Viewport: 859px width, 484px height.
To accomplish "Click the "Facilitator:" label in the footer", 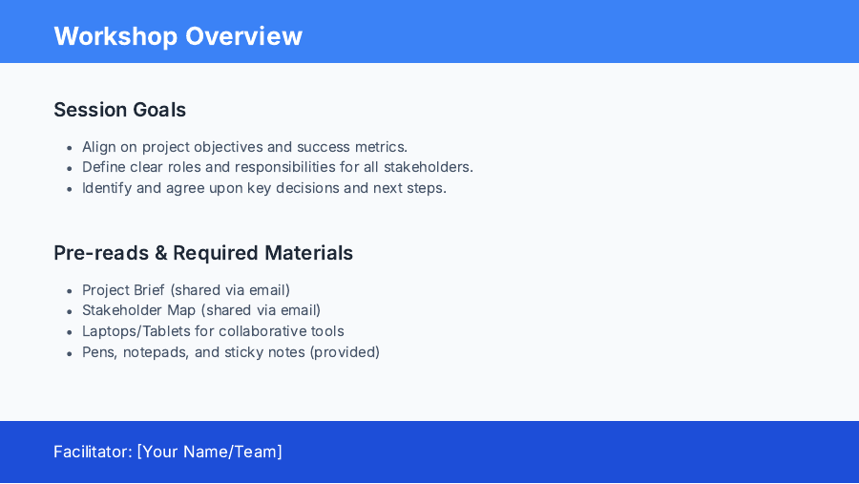I will pyautogui.click(x=93, y=452).
